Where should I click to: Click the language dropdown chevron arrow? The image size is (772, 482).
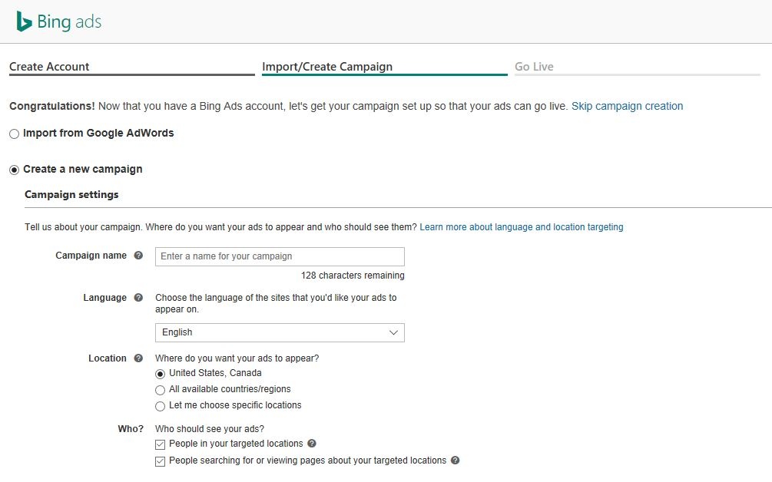tap(393, 332)
